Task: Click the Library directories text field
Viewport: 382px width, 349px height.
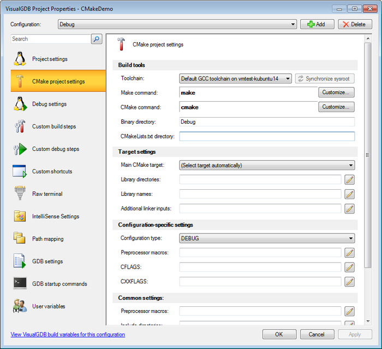Action: (260, 179)
